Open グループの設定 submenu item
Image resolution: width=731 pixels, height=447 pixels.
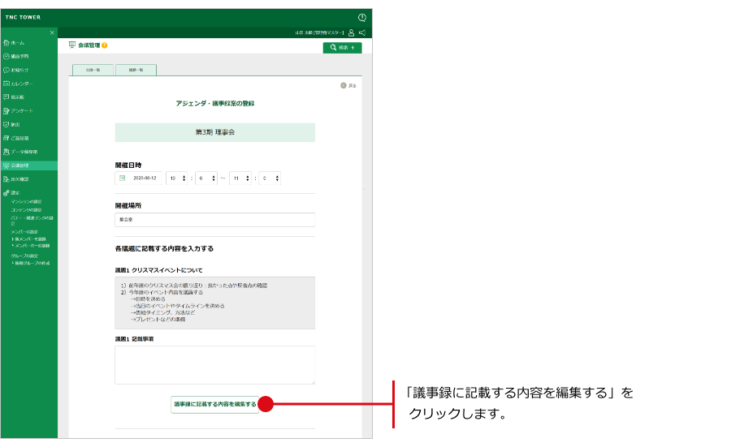click(24, 256)
